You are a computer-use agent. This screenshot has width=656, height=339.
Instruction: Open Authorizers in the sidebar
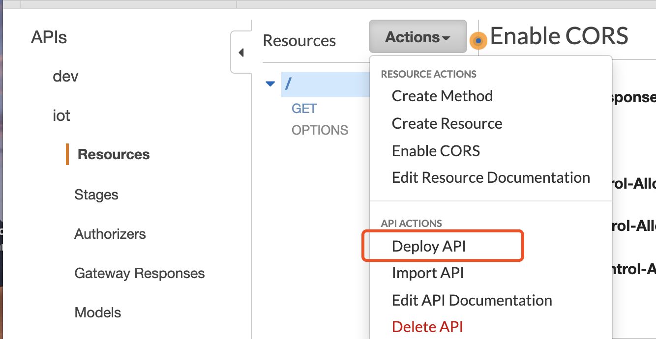110,234
